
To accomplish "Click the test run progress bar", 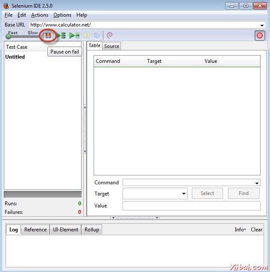I will pyautogui.click(x=43, y=195).
